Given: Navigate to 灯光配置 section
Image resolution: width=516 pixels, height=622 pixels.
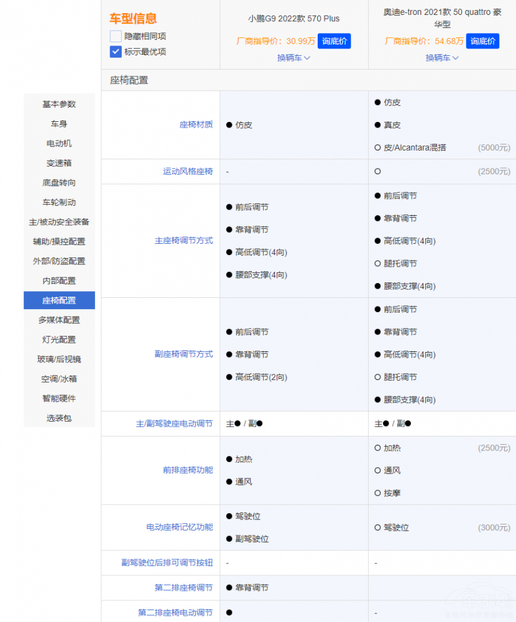Looking at the screenshot, I should click(x=59, y=340).
